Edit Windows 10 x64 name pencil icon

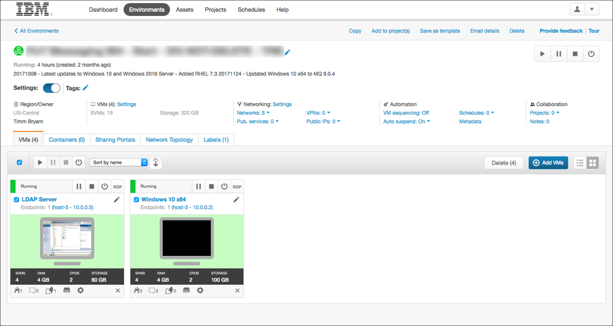coord(236,200)
